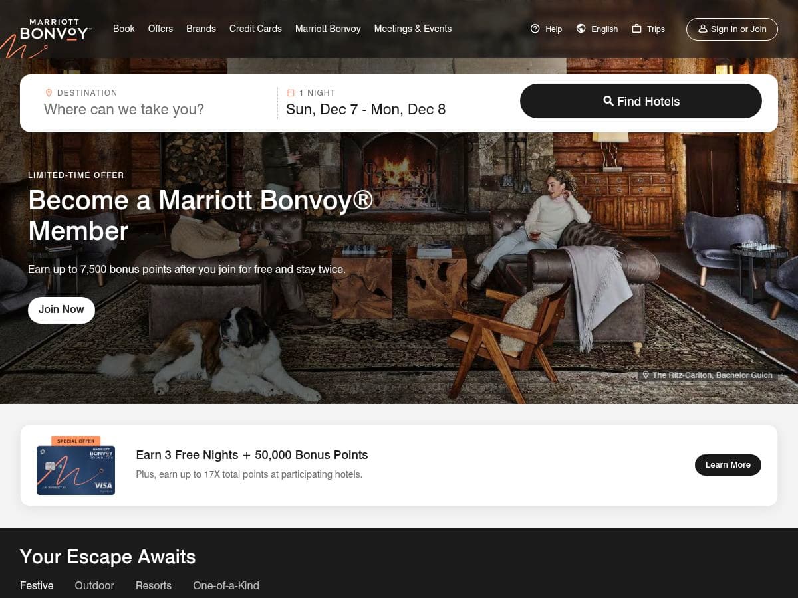Image resolution: width=798 pixels, height=598 pixels.
Task: Click the 'SPECIAL OFFER' card badge
Action: pos(76,441)
